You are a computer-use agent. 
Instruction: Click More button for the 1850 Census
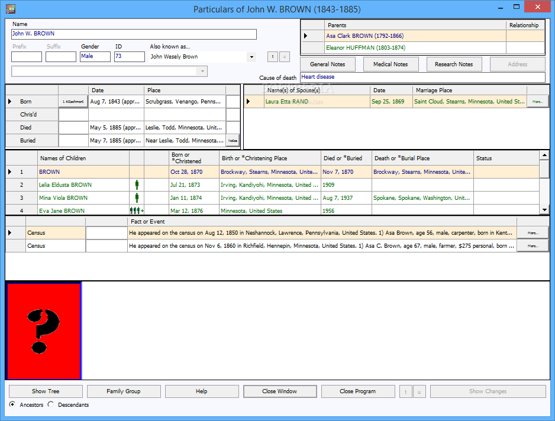coord(533,233)
